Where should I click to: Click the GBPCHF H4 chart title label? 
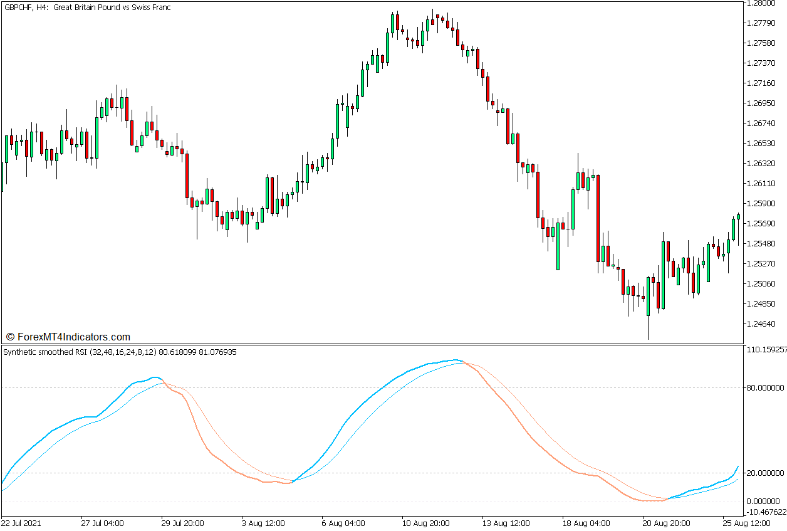[88, 8]
